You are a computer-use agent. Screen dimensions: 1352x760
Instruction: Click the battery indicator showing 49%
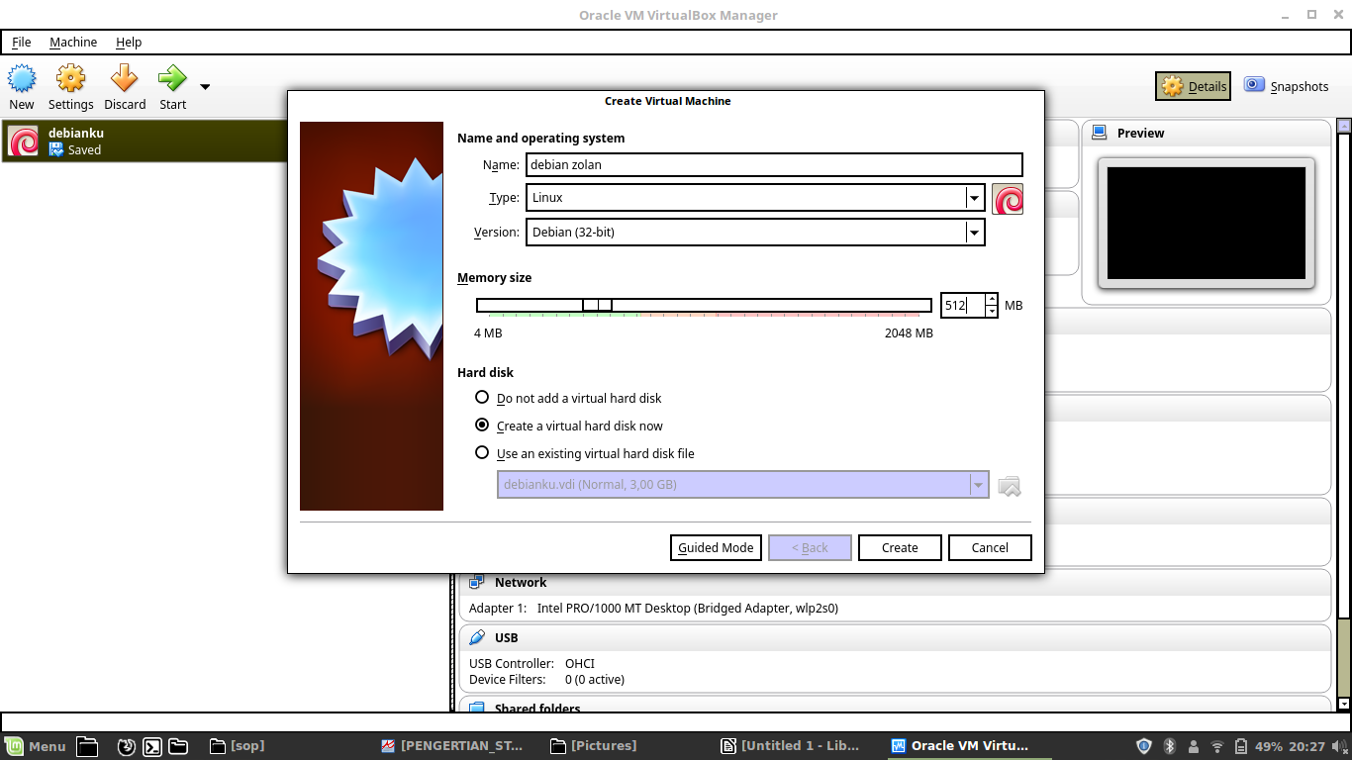click(x=1260, y=746)
